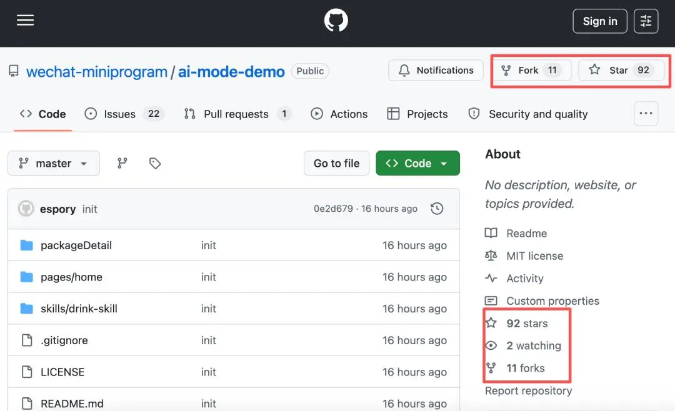675x411 pixels.
Task: View the 2 watching link
Action: pyautogui.click(x=533, y=345)
